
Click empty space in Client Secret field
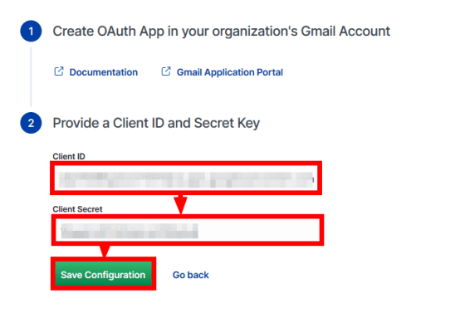(x=258, y=230)
